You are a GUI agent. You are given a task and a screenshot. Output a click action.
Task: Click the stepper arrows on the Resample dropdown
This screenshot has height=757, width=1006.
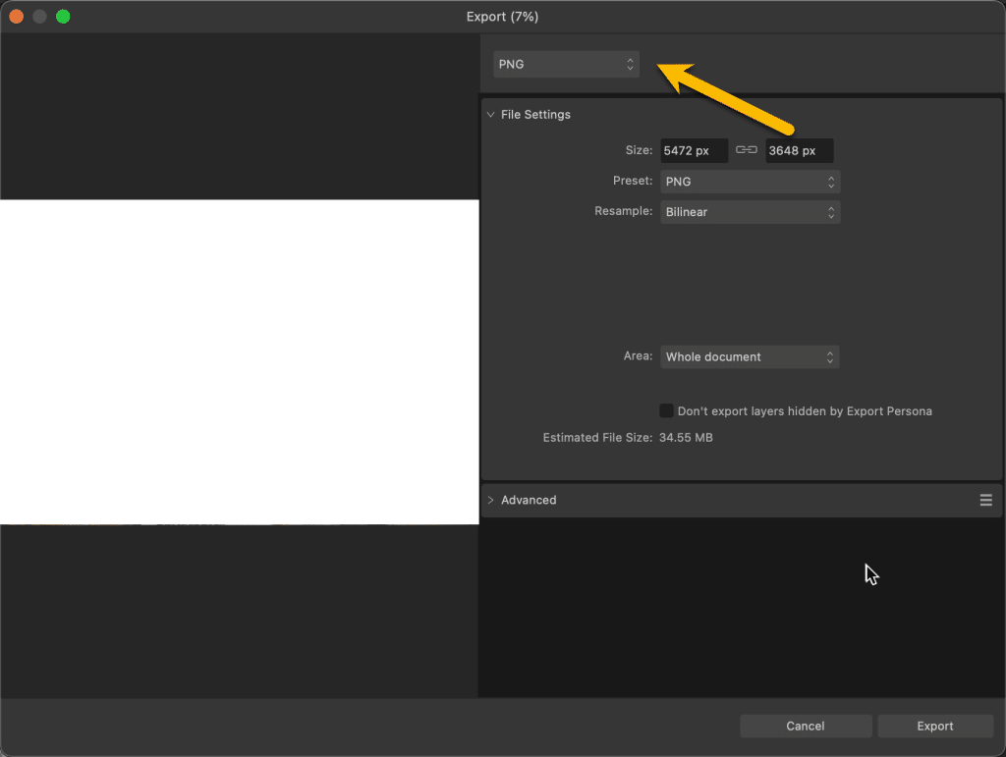click(830, 211)
